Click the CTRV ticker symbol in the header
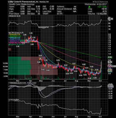 pos(11,2)
